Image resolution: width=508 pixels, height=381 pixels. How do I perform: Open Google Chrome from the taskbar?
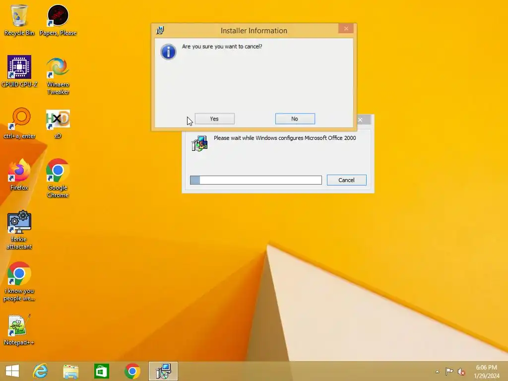coord(132,371)
